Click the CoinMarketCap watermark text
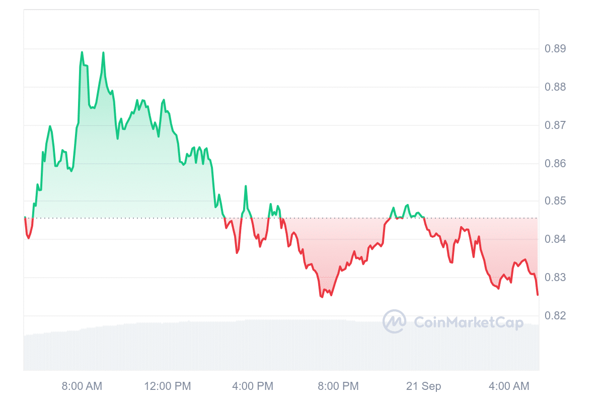 pyautogui.click(x=468, y=322)
